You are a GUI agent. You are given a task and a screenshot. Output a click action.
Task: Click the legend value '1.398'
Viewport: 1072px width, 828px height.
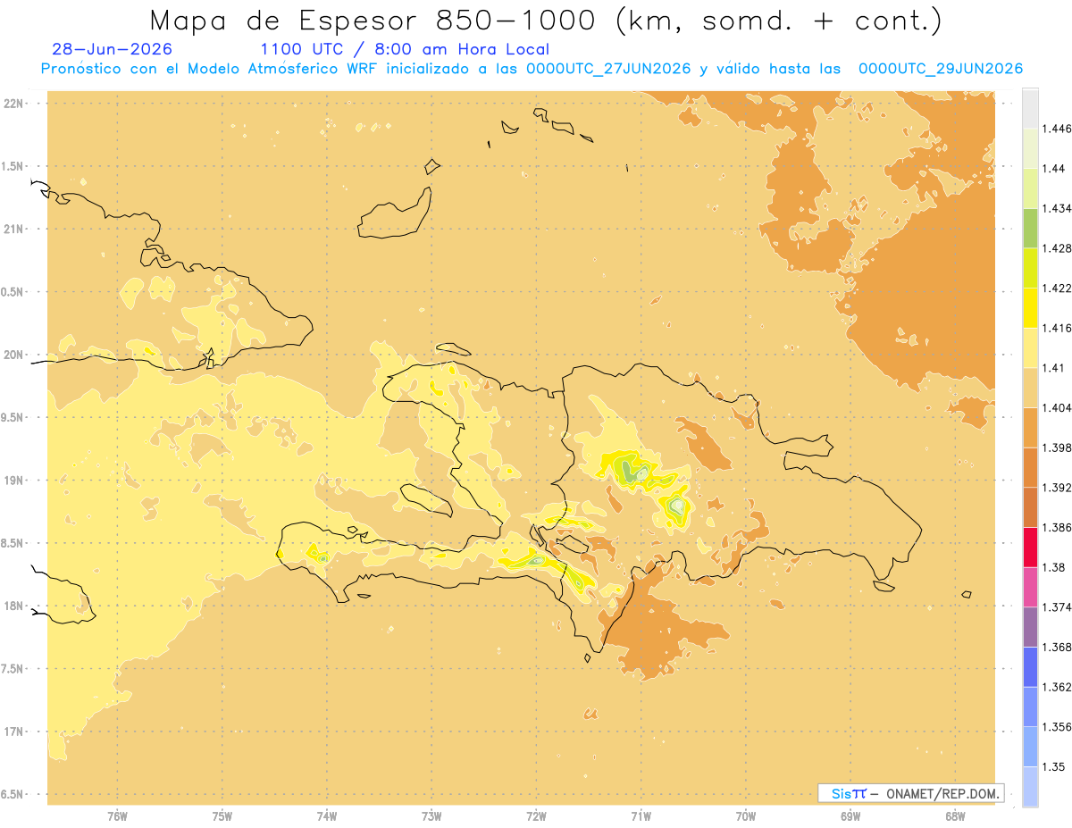coord(1057,447)
